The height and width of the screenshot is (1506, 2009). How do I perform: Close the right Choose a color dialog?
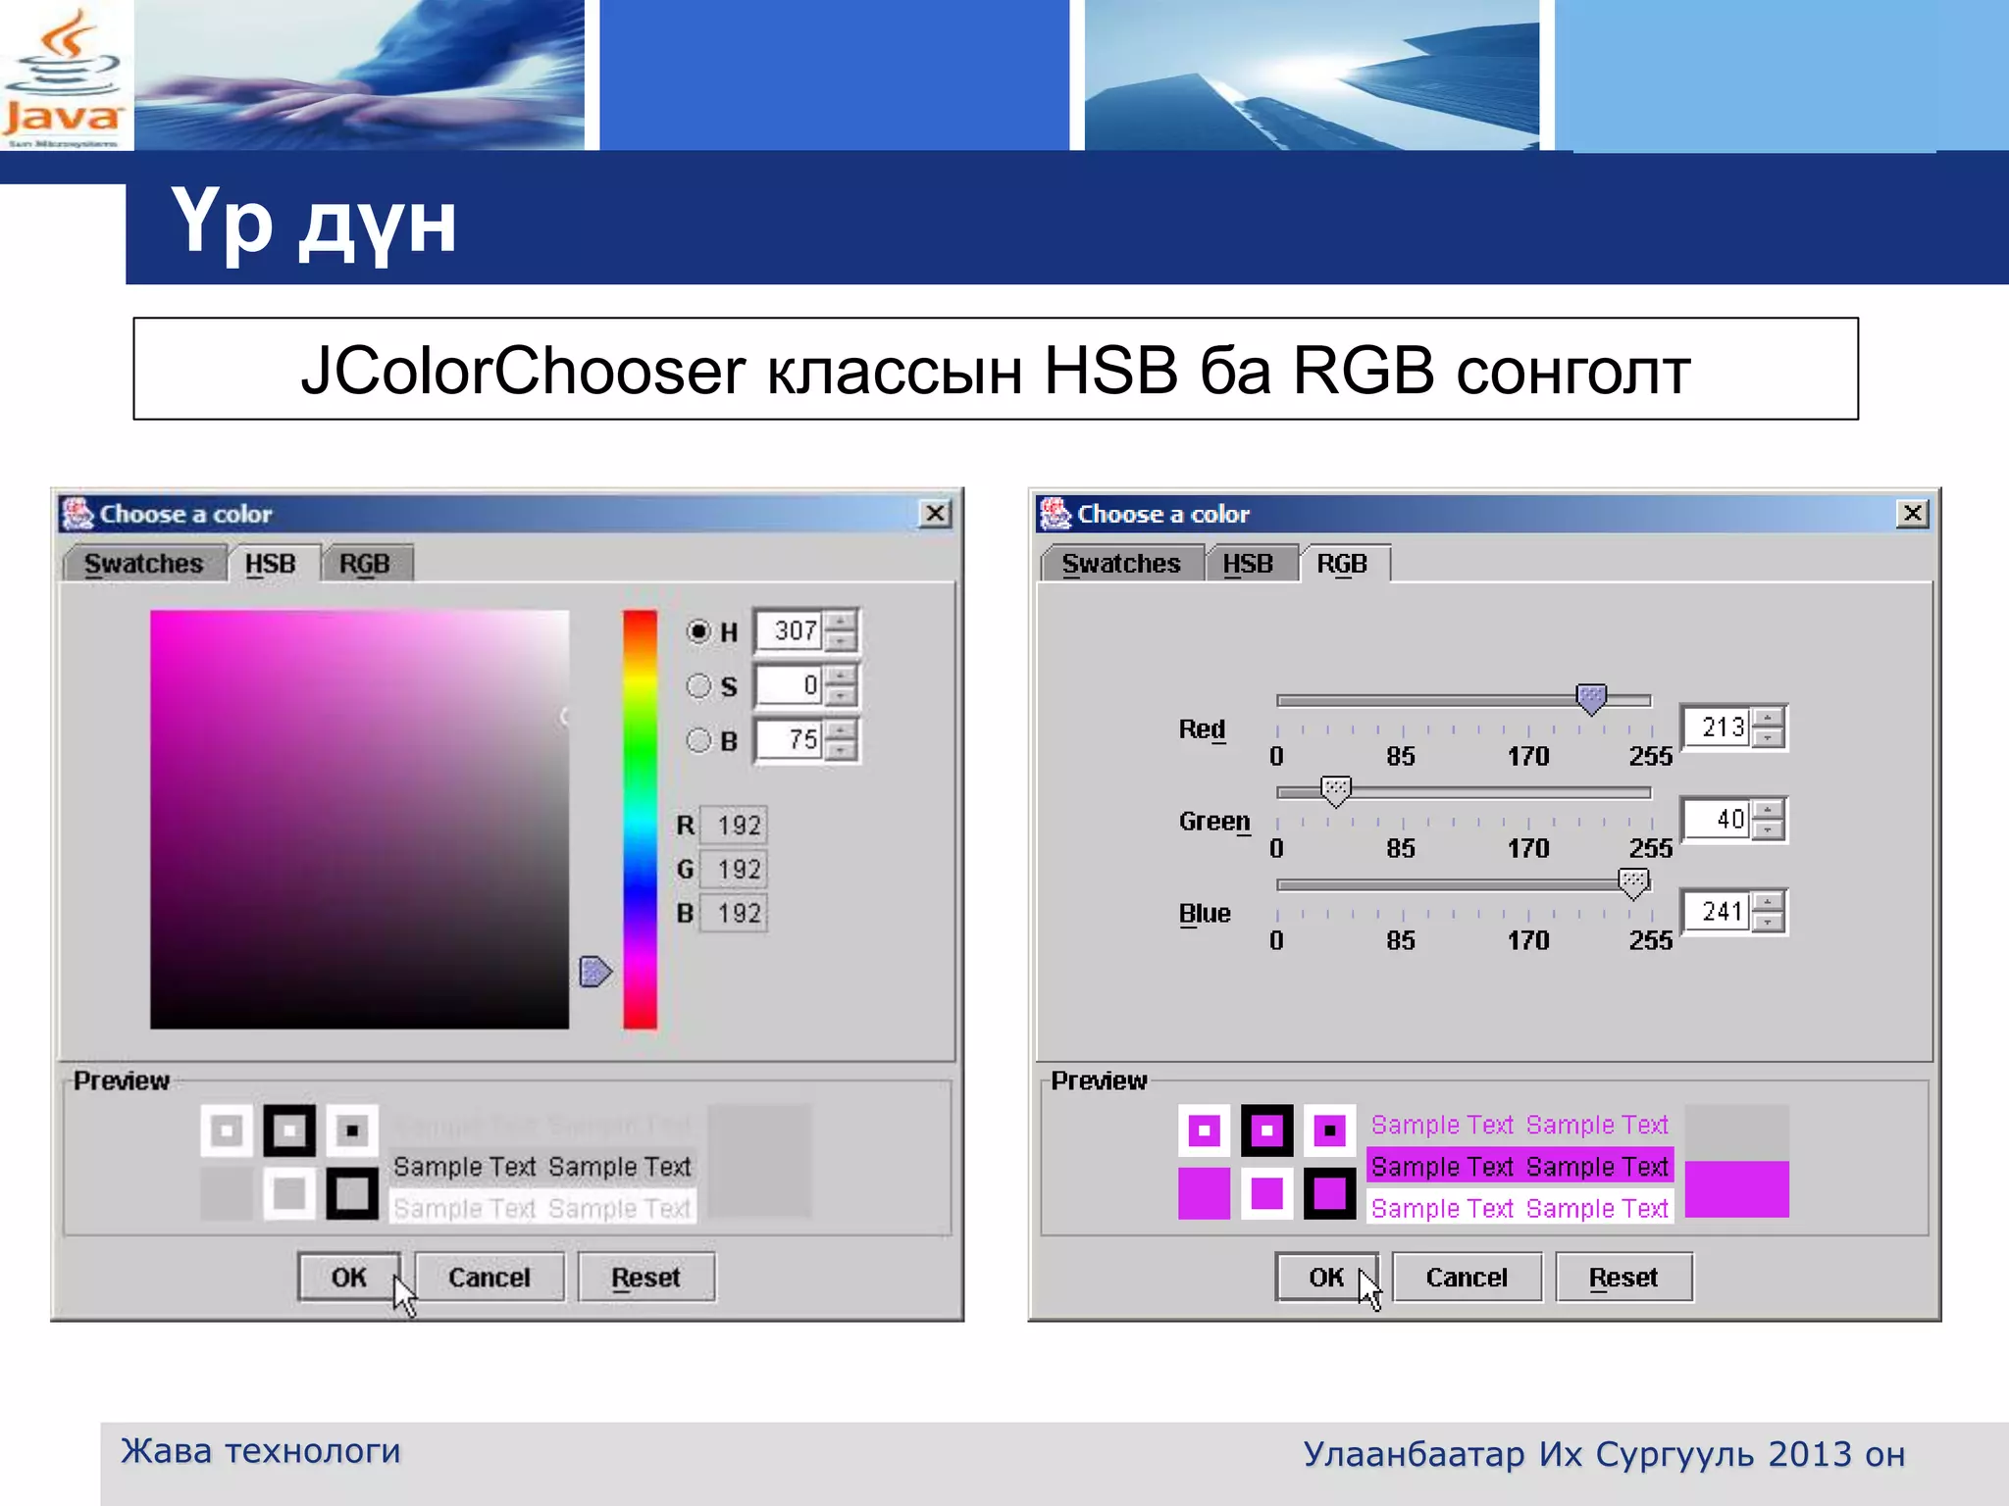coord(1913,513)
